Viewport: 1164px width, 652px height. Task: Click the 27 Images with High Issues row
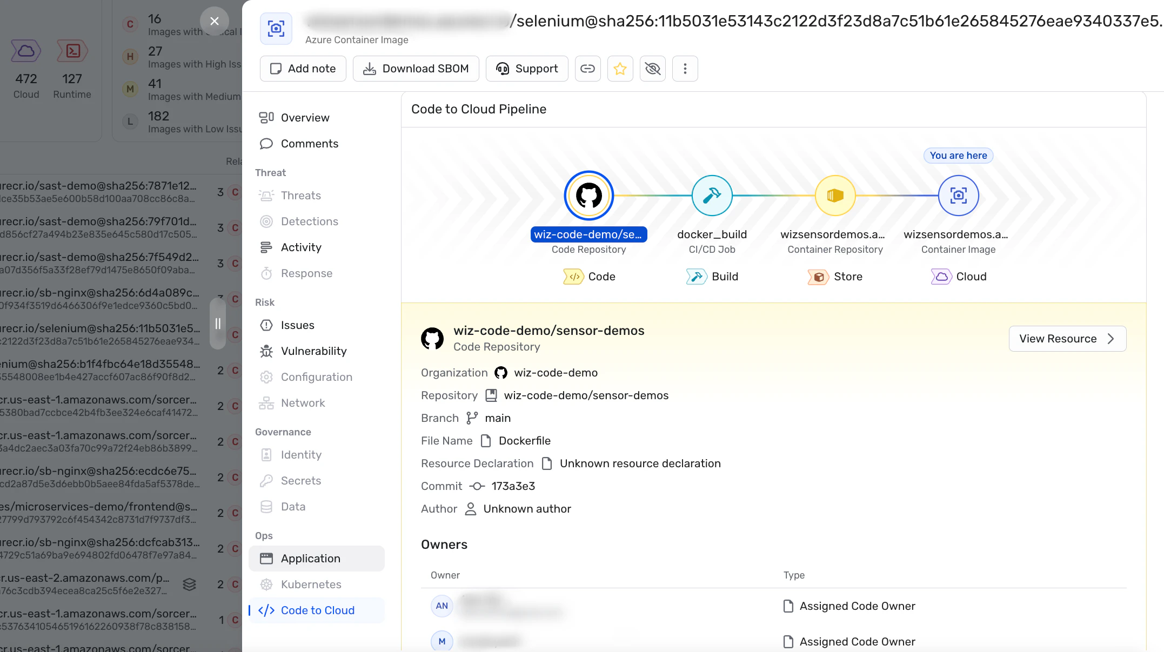point(182,57)
